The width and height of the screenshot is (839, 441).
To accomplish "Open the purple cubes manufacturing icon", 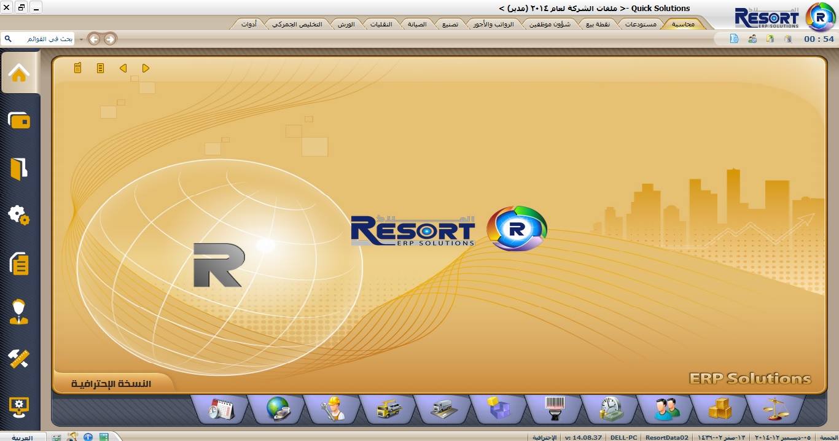I will 499,408.
